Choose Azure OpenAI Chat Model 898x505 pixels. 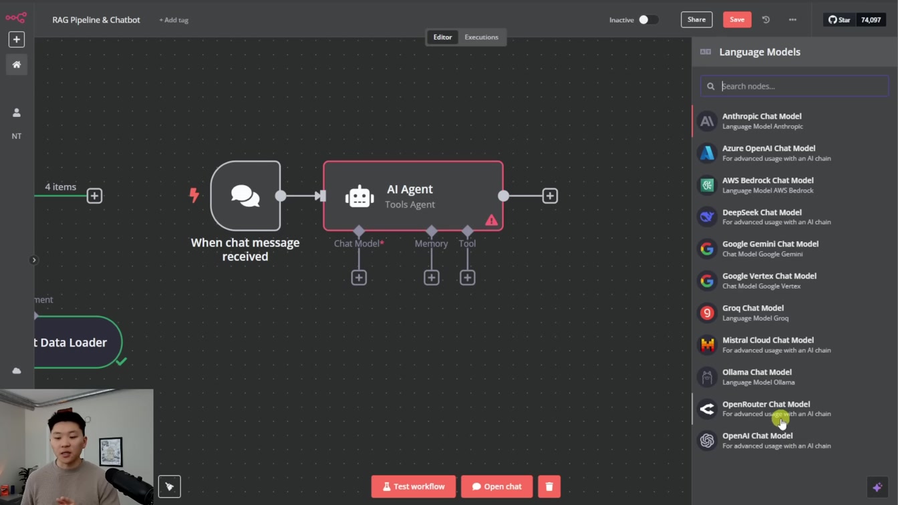click(794, 153)
